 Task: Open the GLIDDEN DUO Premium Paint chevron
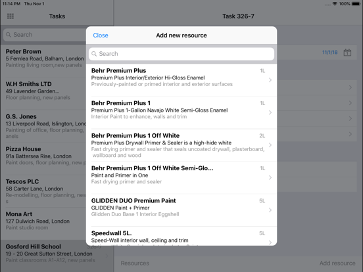tap(270, 210)
